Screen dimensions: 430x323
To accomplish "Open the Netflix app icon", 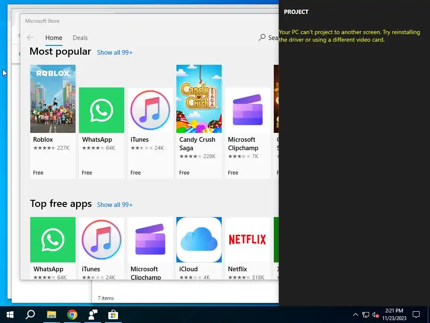I will pos(248,239).
